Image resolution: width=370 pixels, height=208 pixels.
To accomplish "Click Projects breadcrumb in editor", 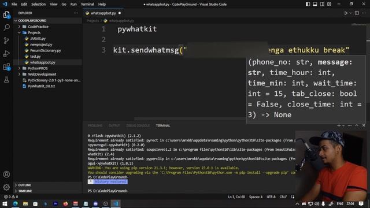I will coord(92,21).
